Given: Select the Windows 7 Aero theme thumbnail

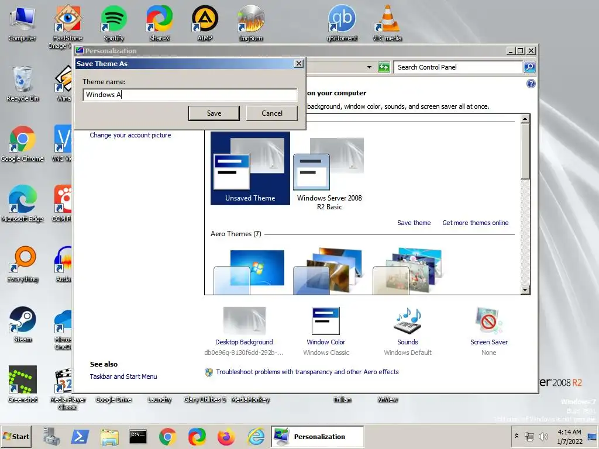Looking at the screenshot, I should tap(249, 271).
